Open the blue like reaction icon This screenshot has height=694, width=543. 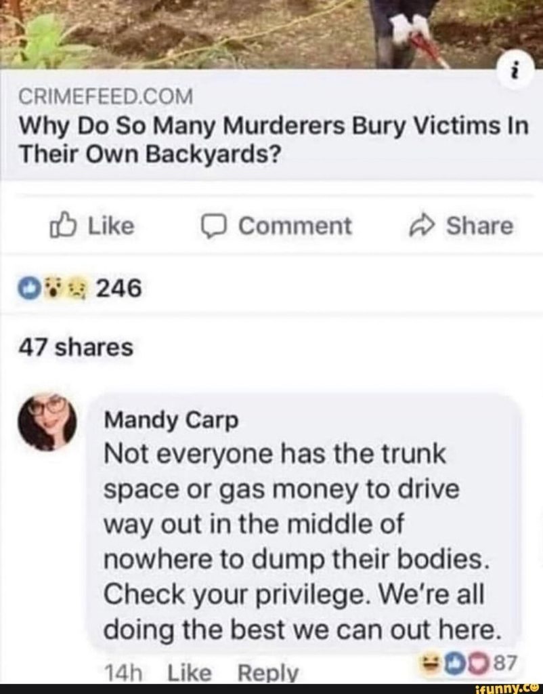tap(29, 288)
